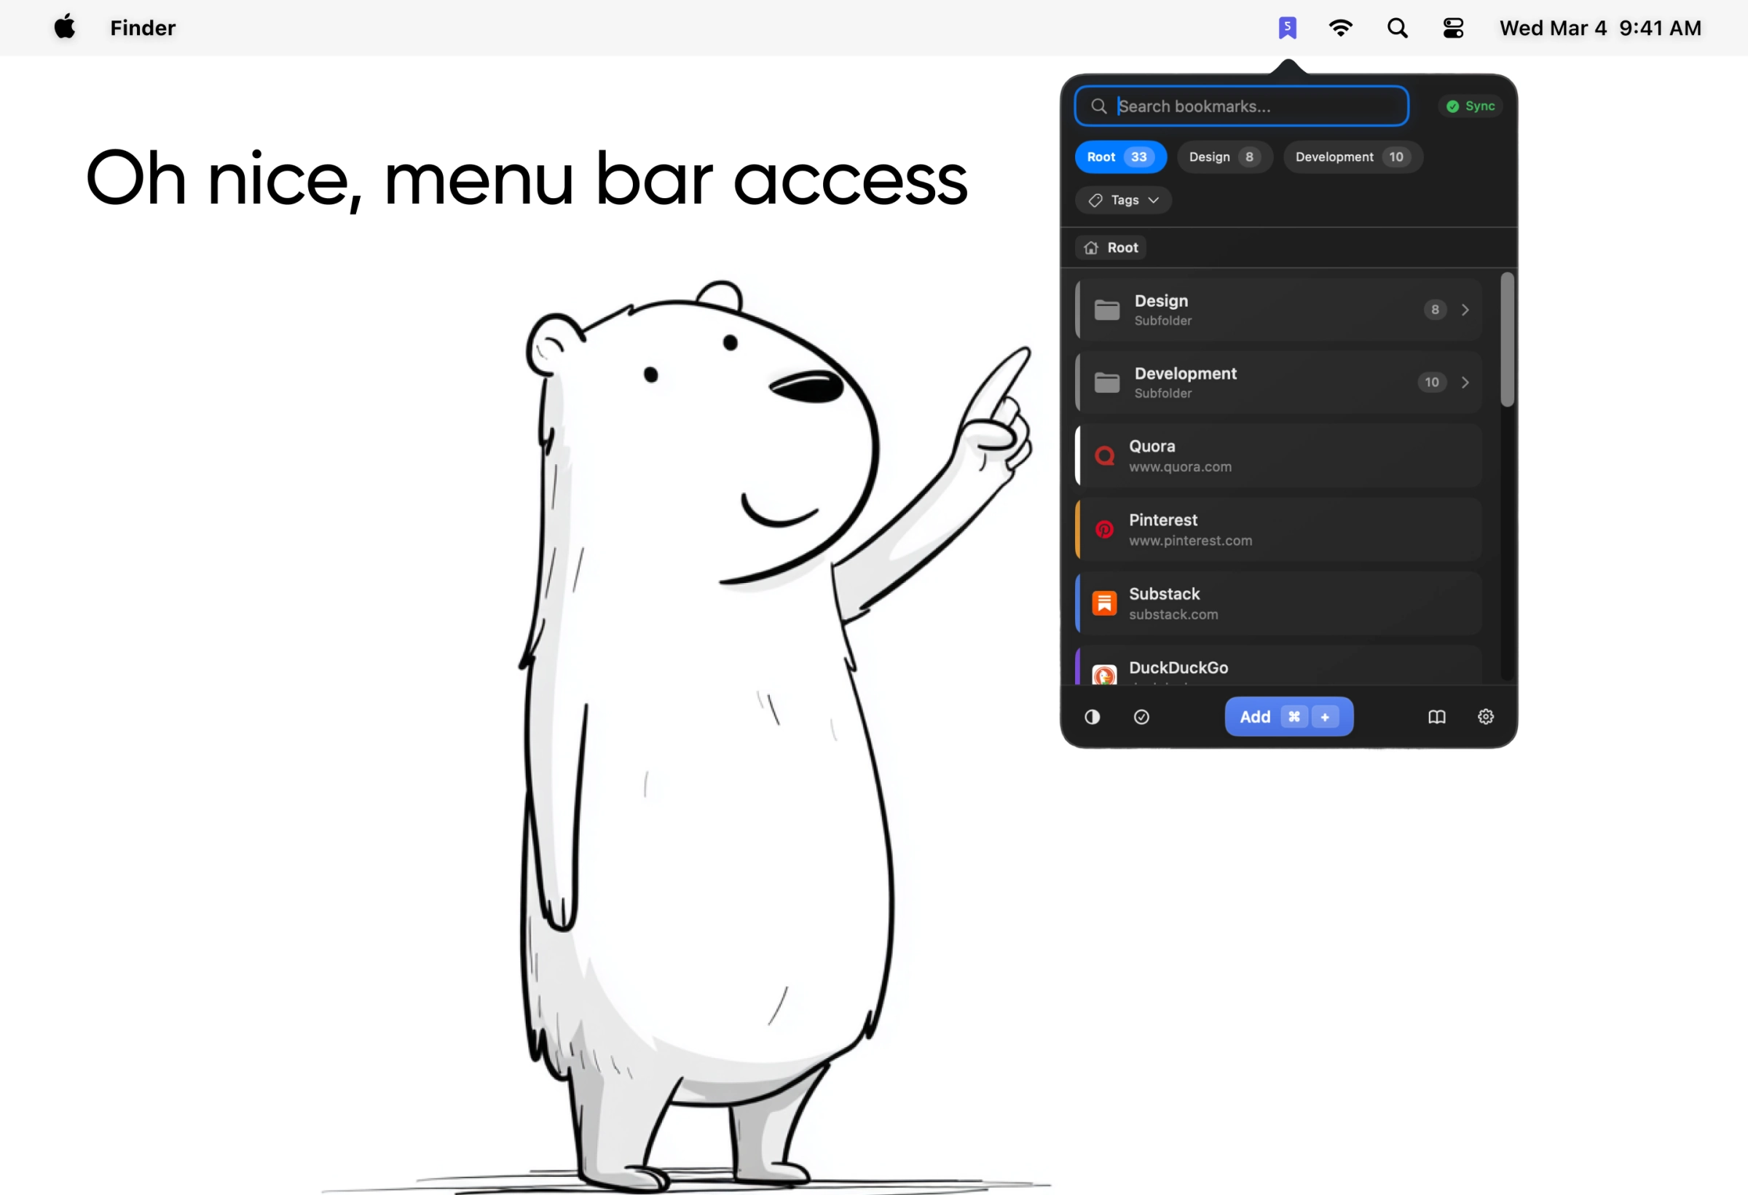Click the Design folder icon
The image size is (1748, 1195).
click(x=1106, y=309)
